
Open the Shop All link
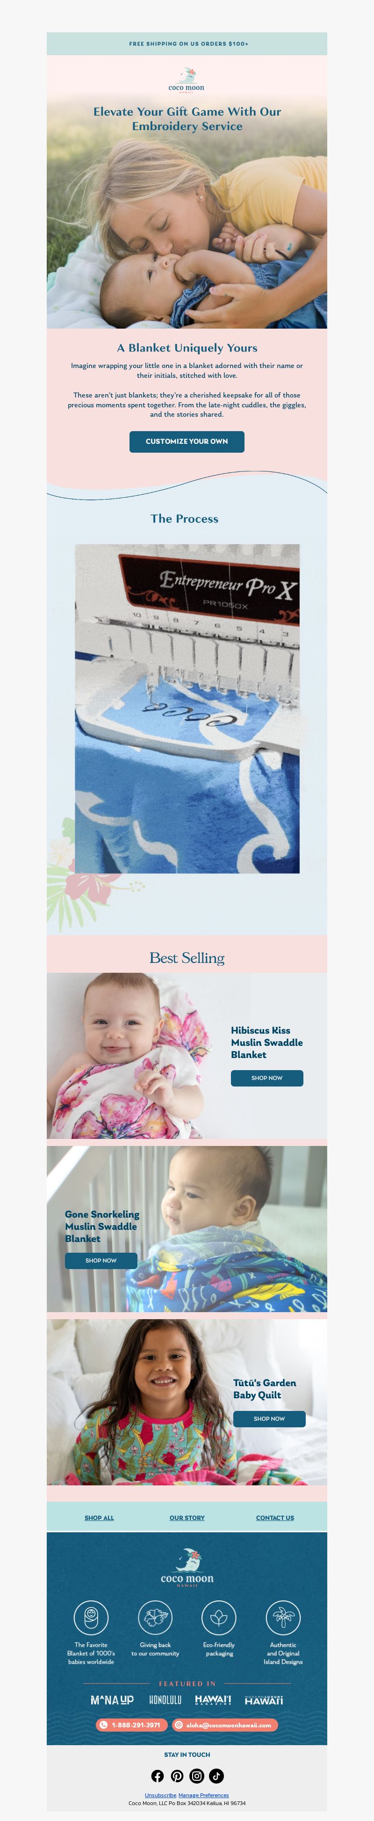[x=99, y=1518]
